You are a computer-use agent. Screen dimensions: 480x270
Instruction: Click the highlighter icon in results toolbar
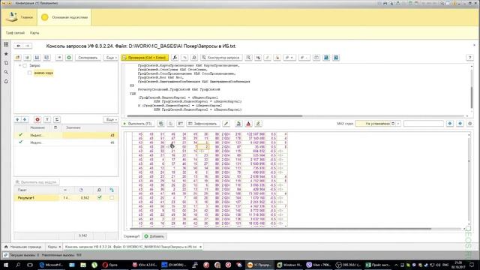coord(258,124)
